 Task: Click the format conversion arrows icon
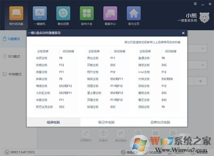(x=121, y=133)
